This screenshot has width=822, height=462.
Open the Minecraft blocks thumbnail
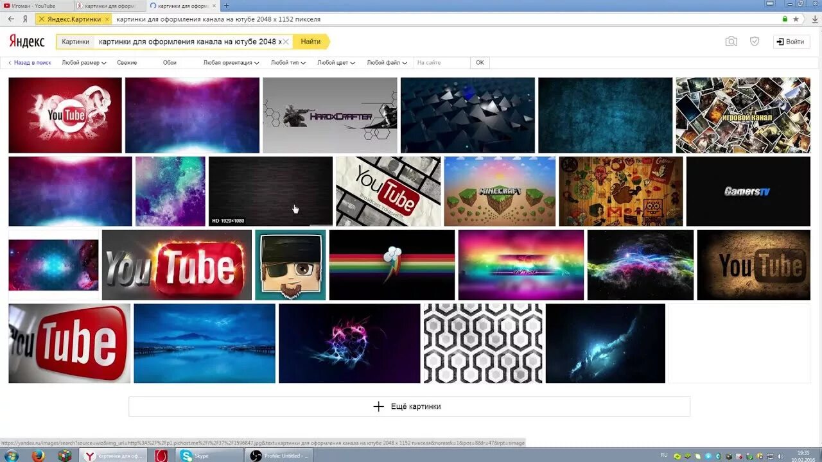[500, 191]
